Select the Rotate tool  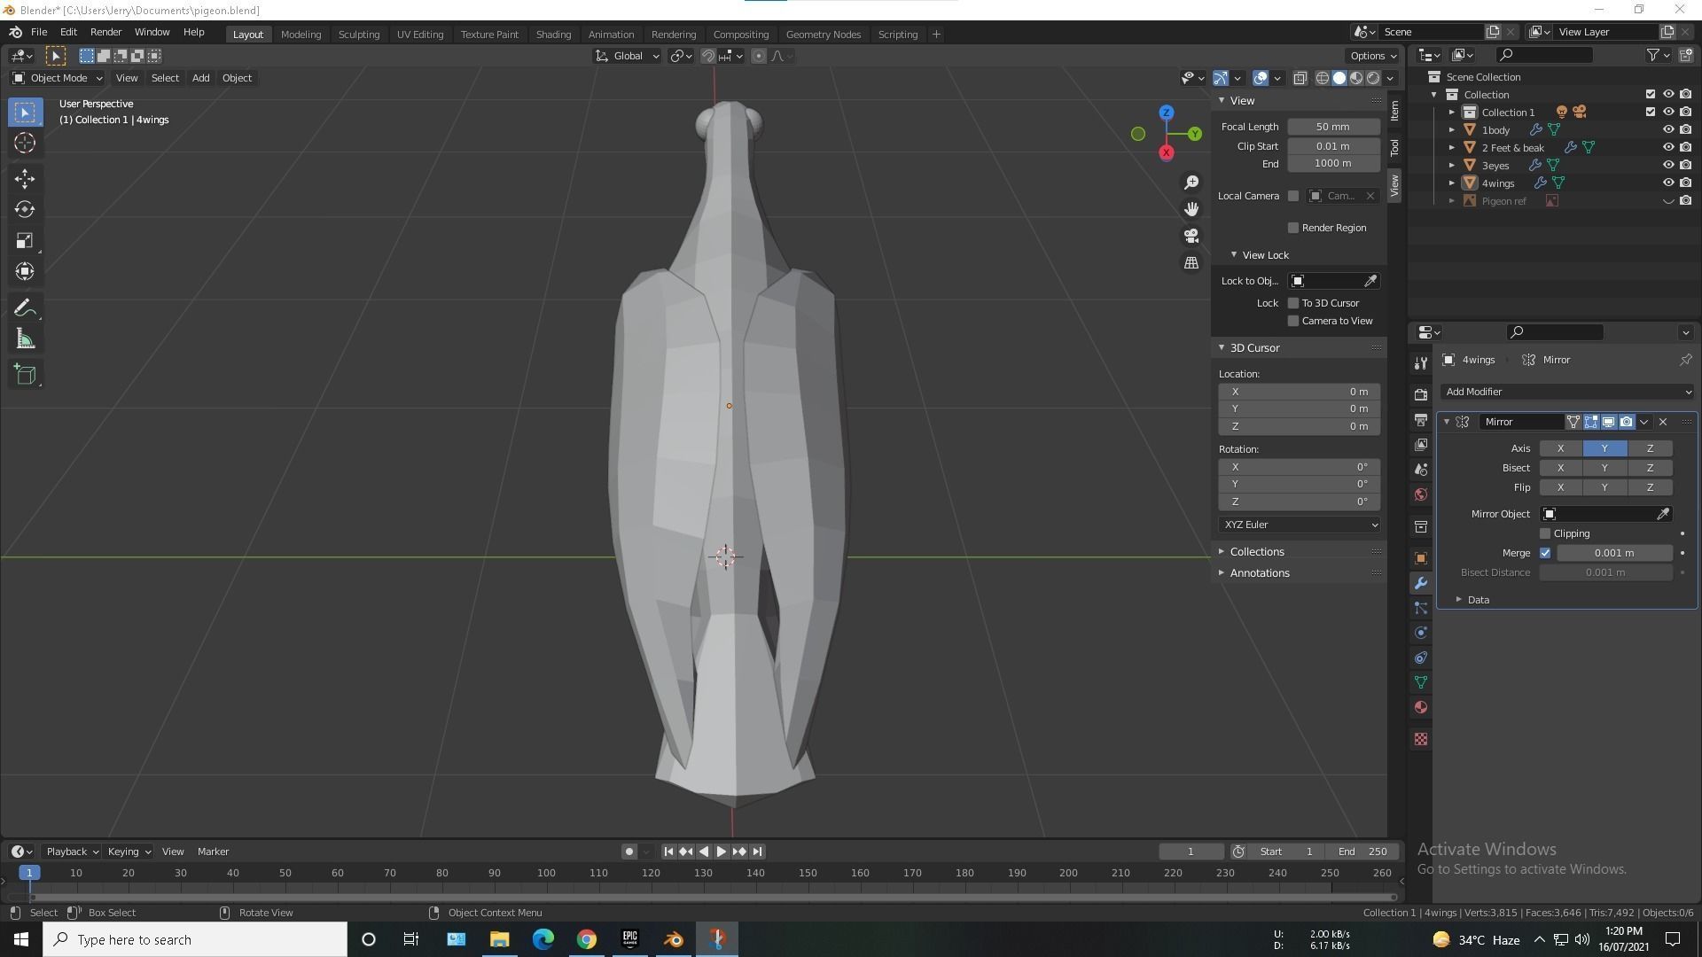click(25, 209)
